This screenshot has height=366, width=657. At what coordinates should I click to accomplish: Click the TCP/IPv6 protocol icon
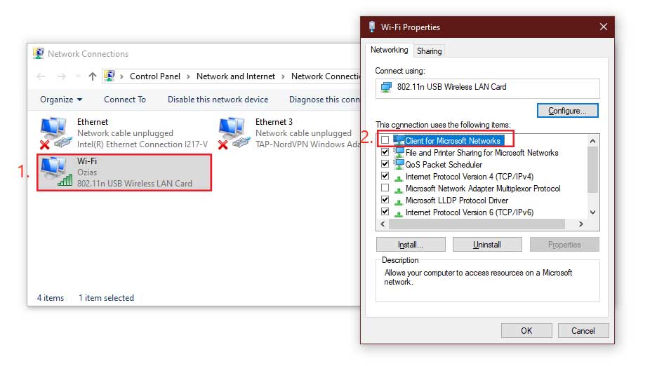tap(399, 212)
